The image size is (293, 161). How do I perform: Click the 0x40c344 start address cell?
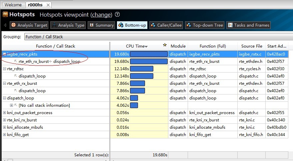[x=277, y=135]
